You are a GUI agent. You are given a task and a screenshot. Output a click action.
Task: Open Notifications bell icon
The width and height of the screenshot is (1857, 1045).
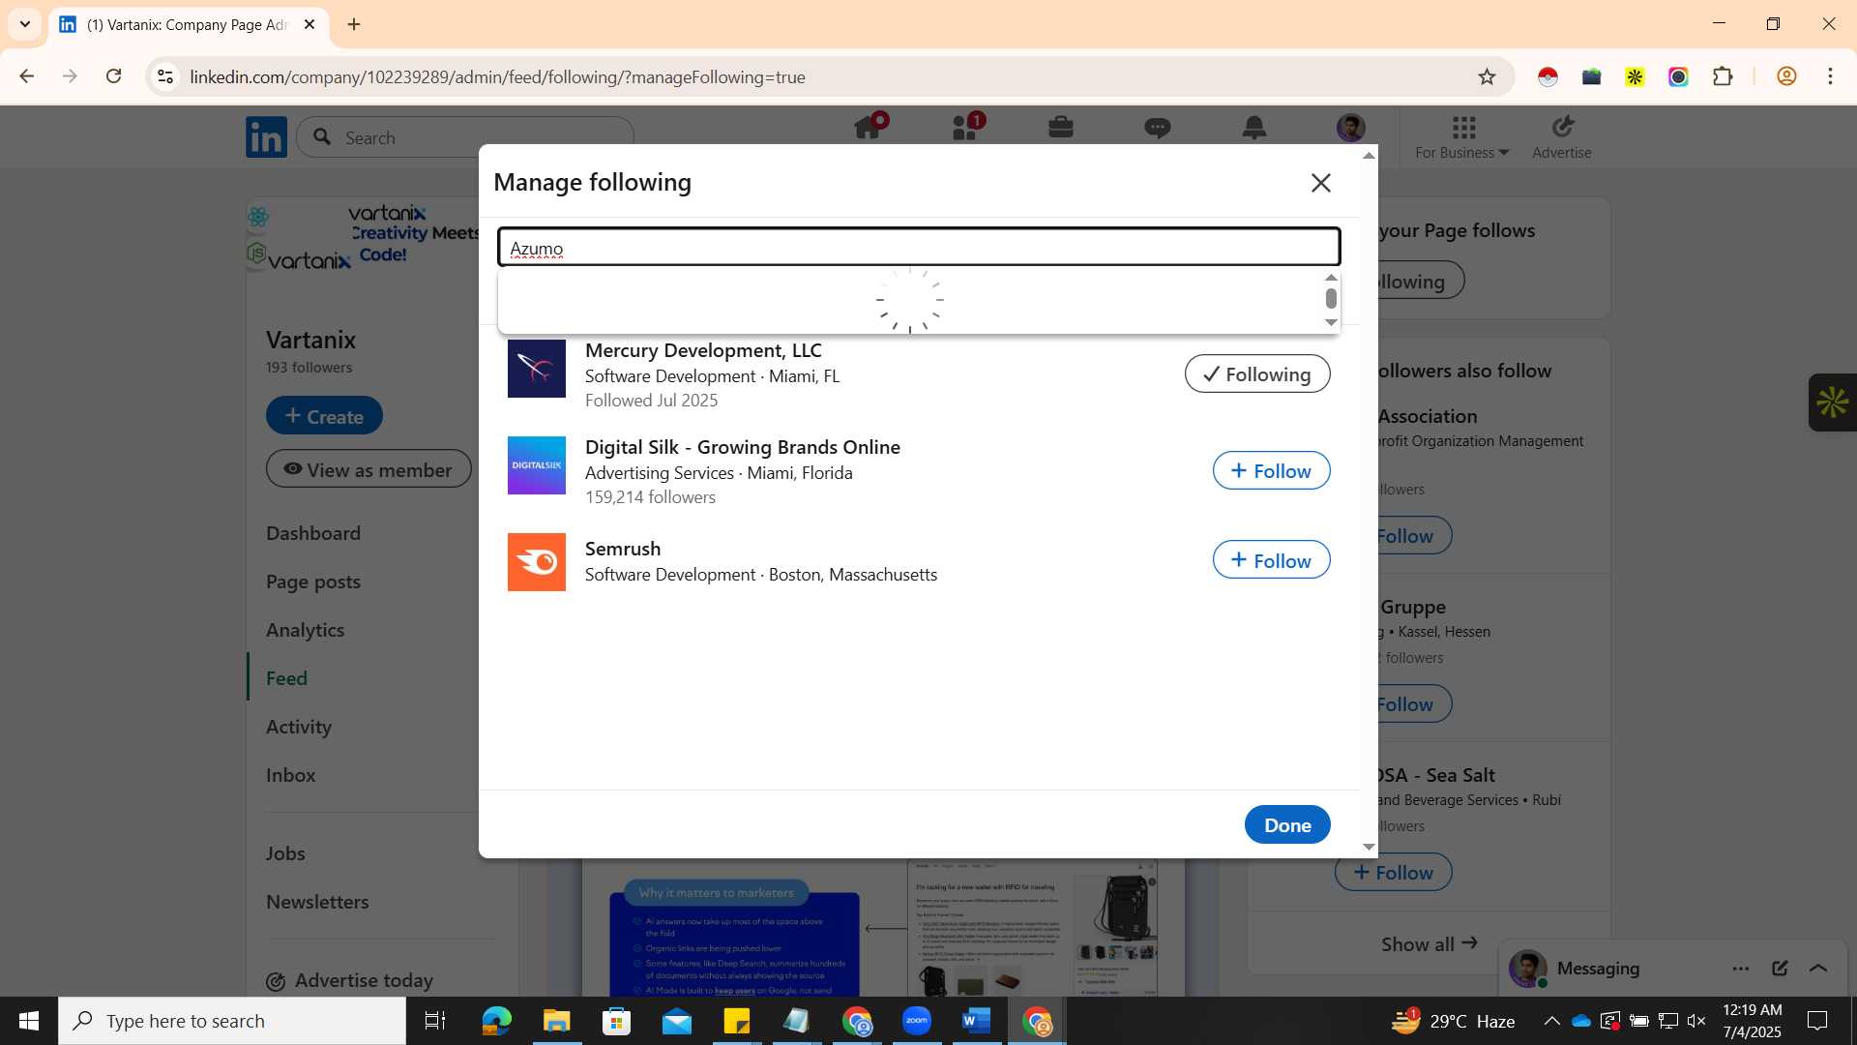[x=1254, y=128]
